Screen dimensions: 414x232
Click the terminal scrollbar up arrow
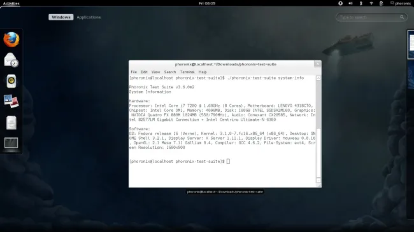[318, 78]
